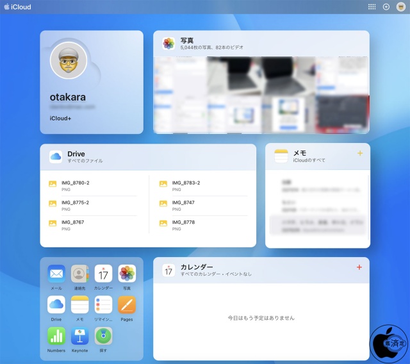Launch the メール app icon
The width and height of the screenshot is (410, 364).
[56, 274]
